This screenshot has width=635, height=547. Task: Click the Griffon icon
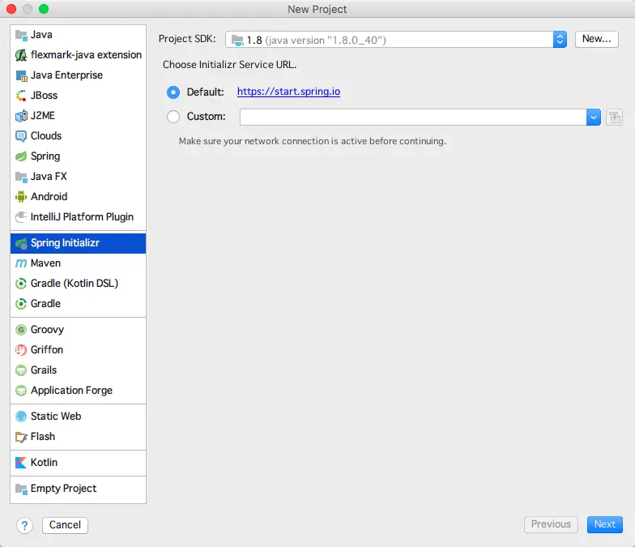21,350
